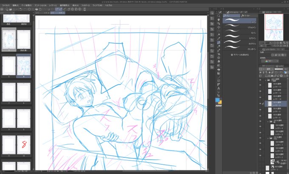
Task: Click the Undo arrow in command bar
Action: tap(21, 9)
